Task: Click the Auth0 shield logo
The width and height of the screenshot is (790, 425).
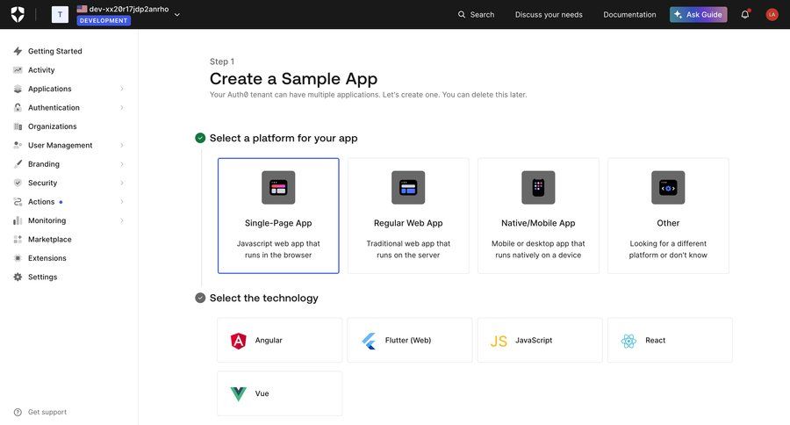Action: [18, 14]
